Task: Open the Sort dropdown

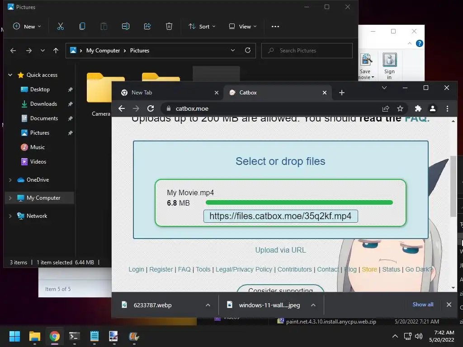Action: click(202, 27)
